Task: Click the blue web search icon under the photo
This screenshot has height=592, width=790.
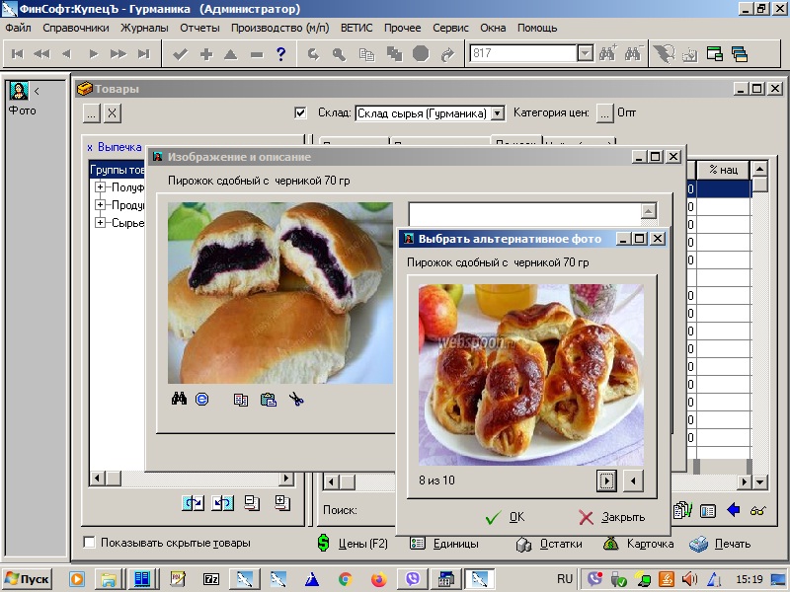Action: click(202, 400)
